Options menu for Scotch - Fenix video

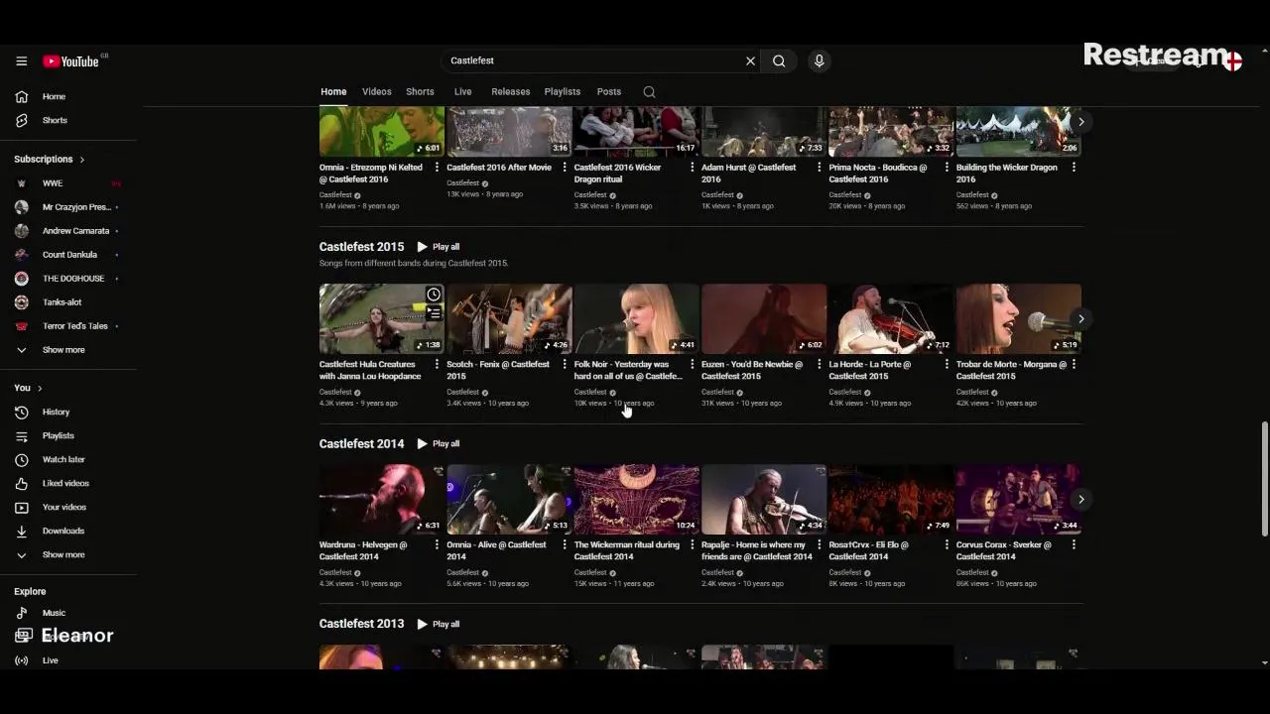click(565, 364)
